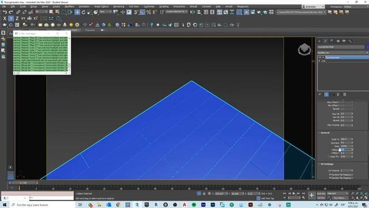Open the Workspaces Default dropdown
The height and width of the screenshot is (208, 369).
(356, 6)
